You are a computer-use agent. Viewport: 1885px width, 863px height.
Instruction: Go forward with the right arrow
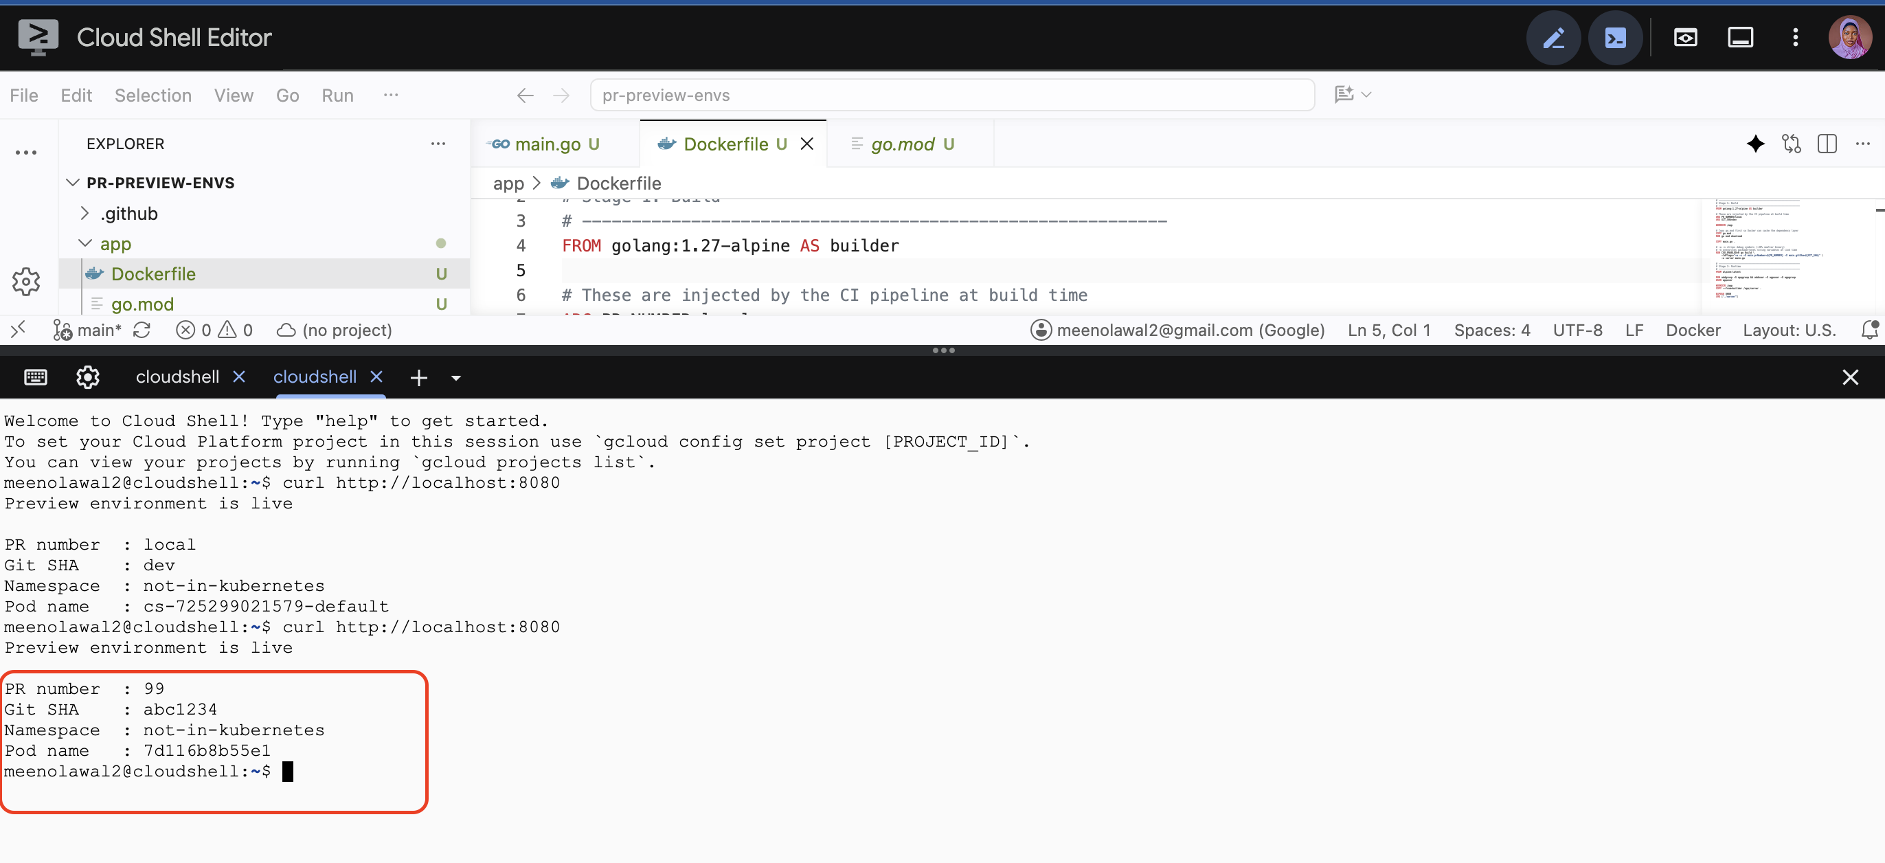pyautogui.click(x=561, y=95)
